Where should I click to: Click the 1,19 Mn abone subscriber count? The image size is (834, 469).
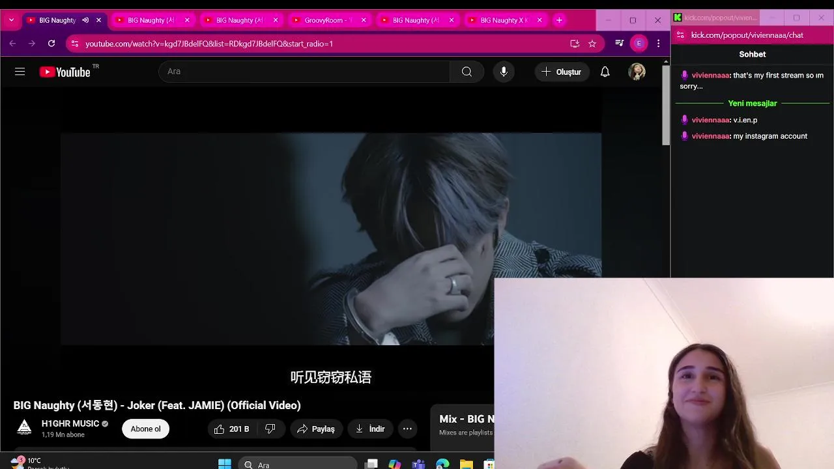click(x=63, y=434)
